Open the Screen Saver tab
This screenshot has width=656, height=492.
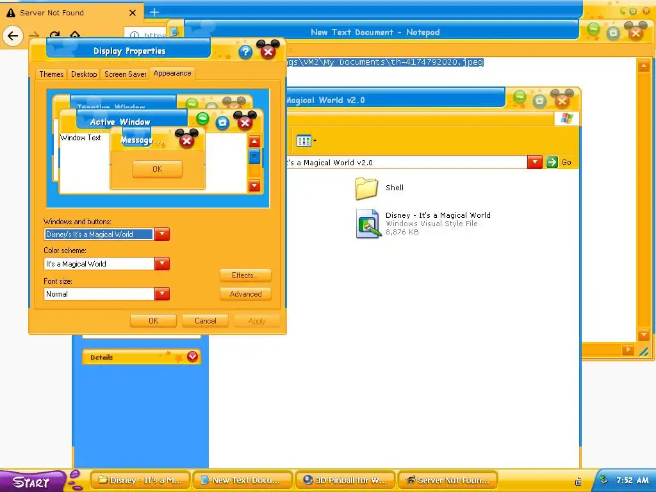[x=125, y=74]
